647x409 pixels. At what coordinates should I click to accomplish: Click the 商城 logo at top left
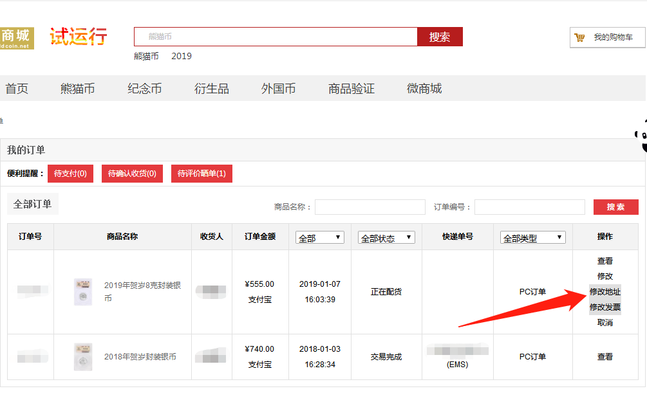17,38
